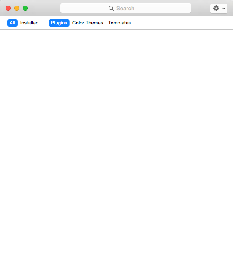Select the All filter
Screen dimensions: 233x265
click(x=12, y=23)
